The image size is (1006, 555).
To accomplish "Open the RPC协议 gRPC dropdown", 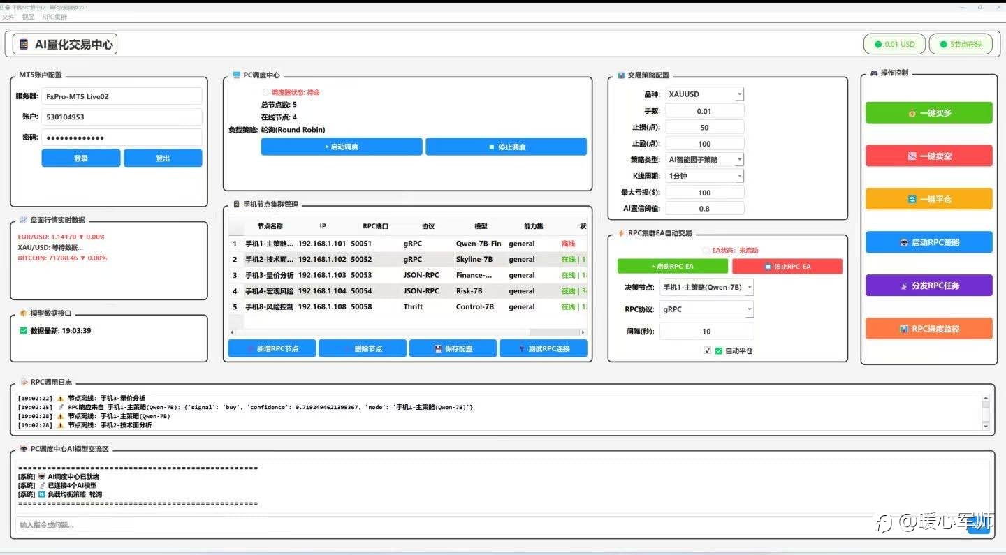I will click(x=707, y=309).
